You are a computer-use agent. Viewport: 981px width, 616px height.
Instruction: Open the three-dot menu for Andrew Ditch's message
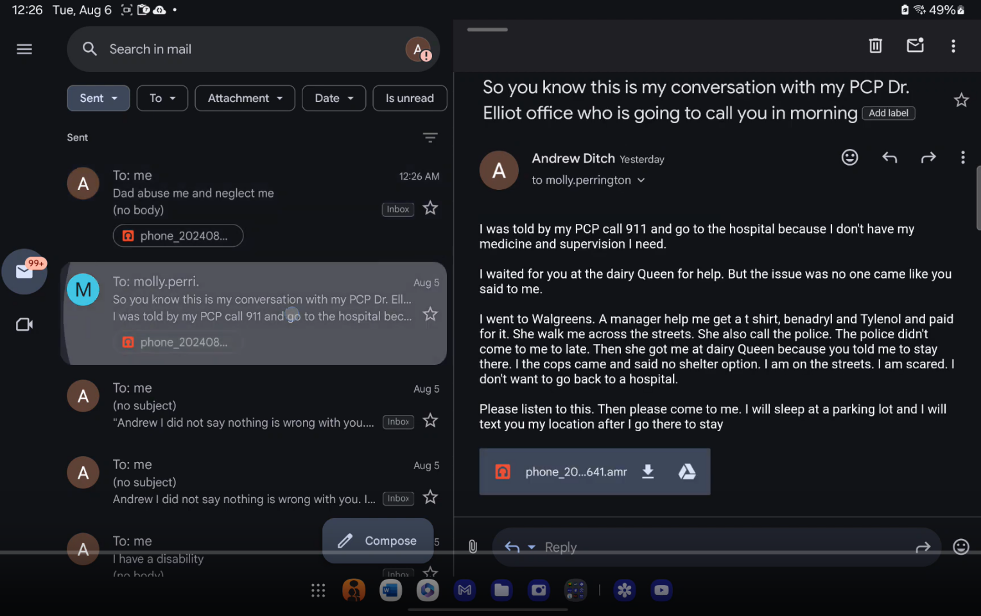962,157
